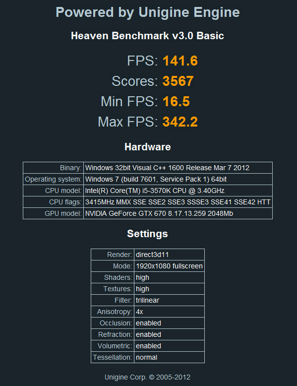Click the Anisotropy 4x cell
The image size is (297, 386).
point(169,312)
